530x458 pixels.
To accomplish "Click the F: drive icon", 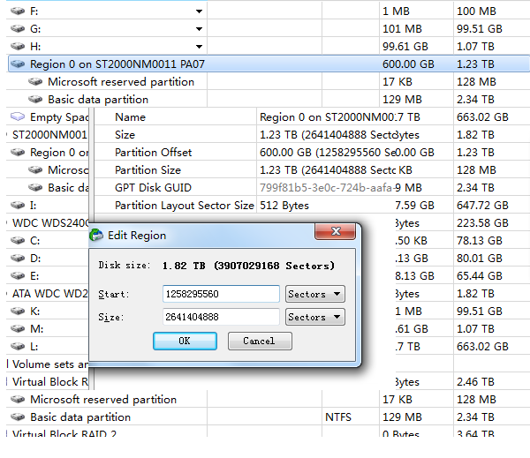I will (x=18, y=11).
